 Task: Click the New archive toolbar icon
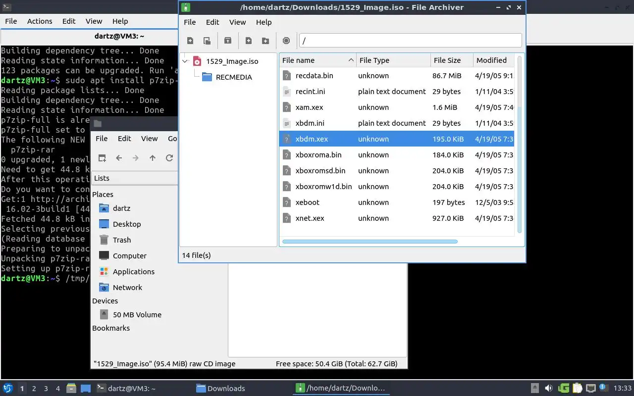click(190, 41)
